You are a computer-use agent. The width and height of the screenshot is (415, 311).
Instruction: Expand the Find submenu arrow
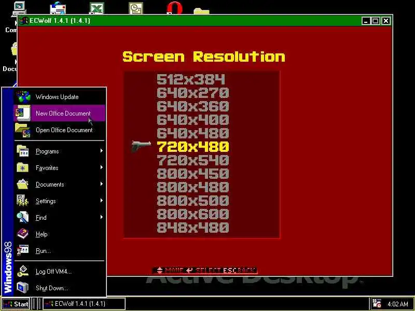[101, 217]
